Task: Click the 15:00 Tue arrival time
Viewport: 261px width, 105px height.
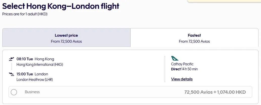Action: pyautogui.click(x=25, y=74)
